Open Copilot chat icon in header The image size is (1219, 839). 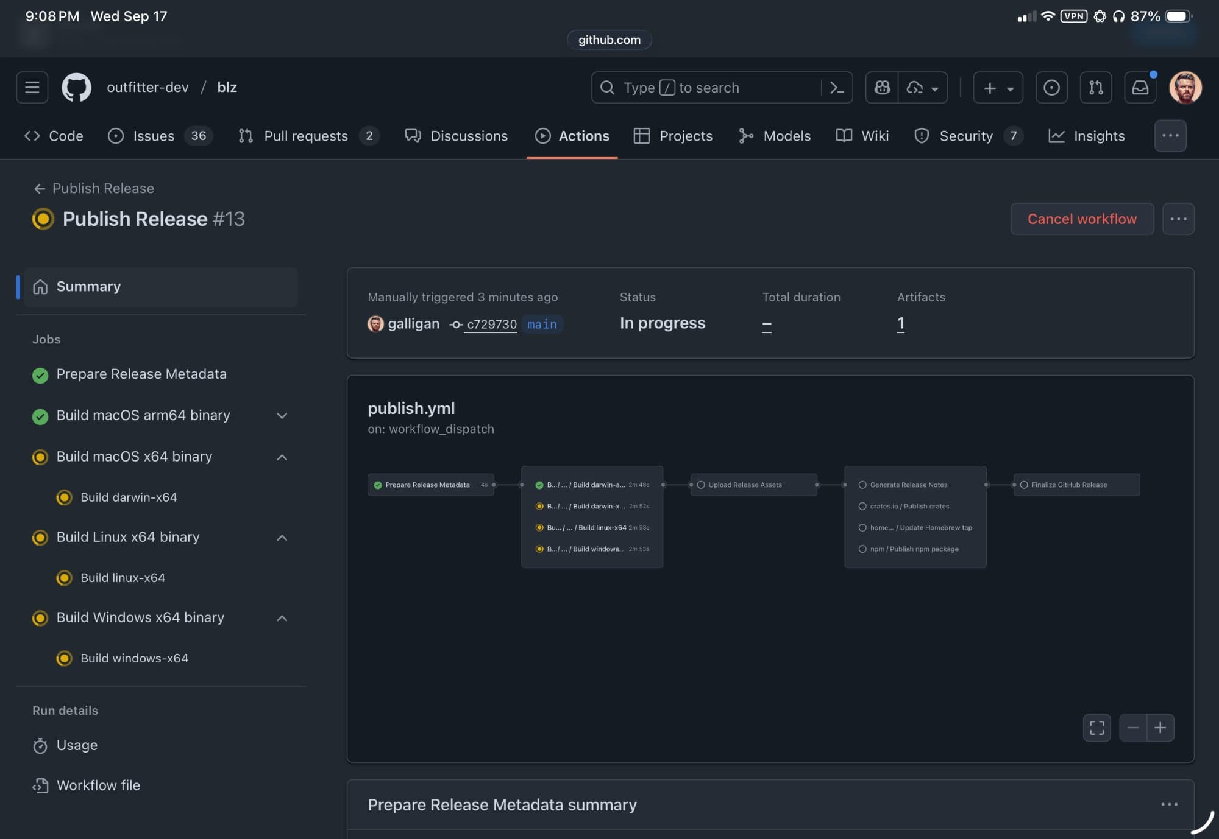pyautogui.click(x=882, y=87)
